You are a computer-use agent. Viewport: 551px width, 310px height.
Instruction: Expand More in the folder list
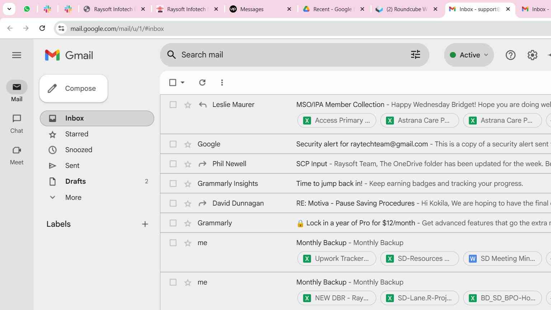click(x=73, y=197)
